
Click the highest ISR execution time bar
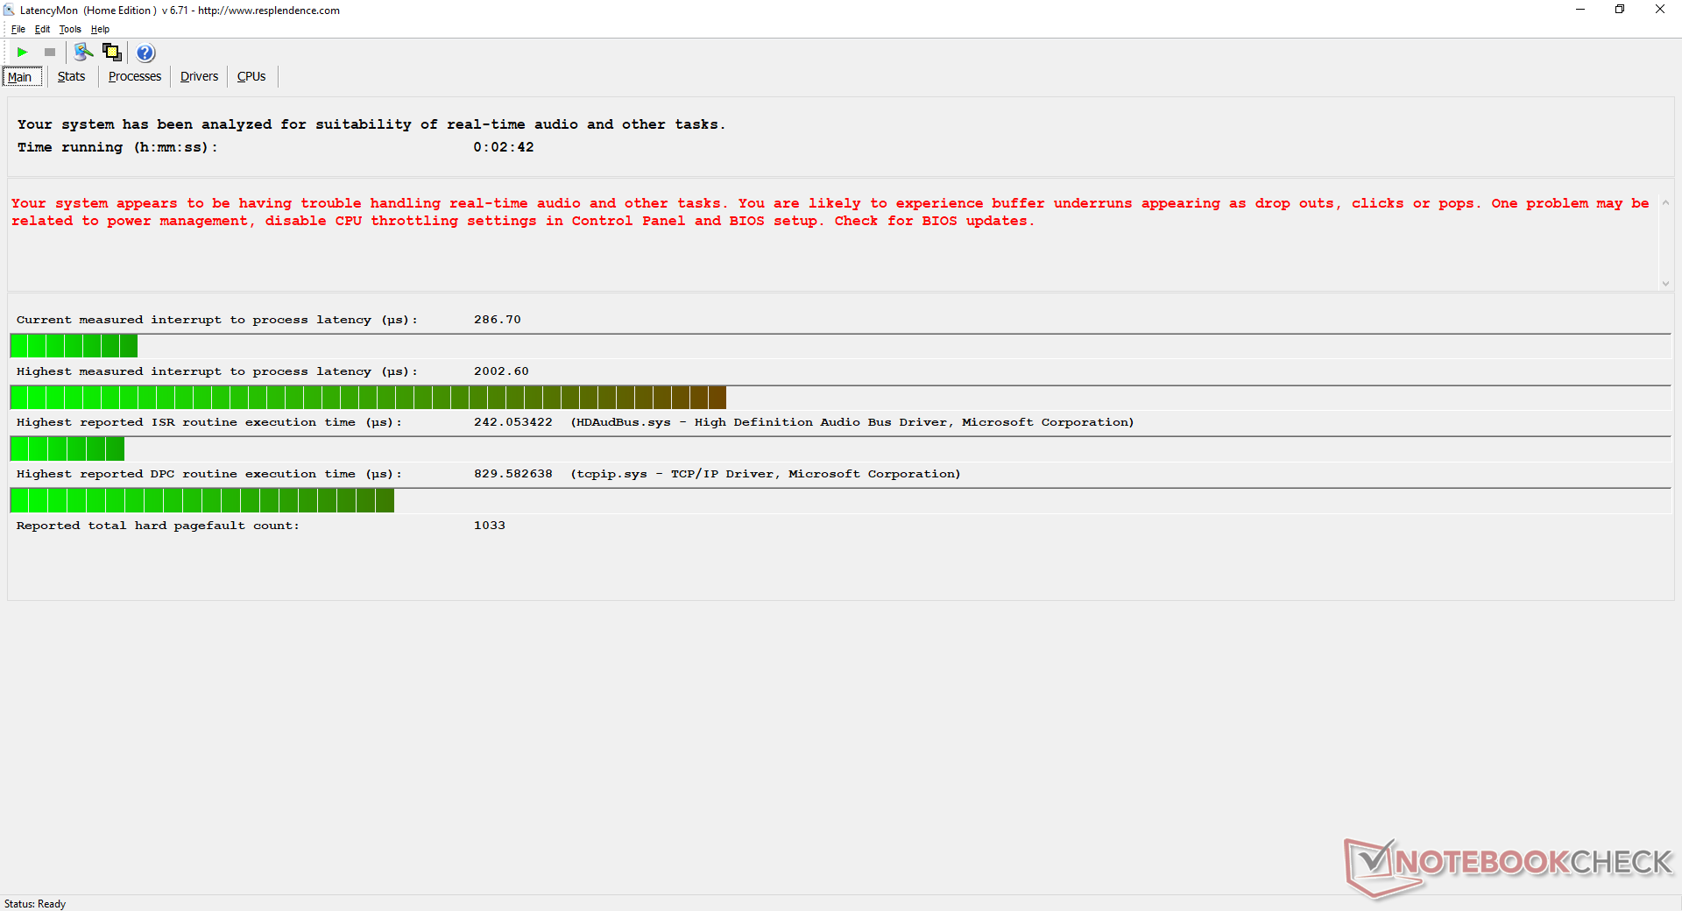tap(840, 448)
